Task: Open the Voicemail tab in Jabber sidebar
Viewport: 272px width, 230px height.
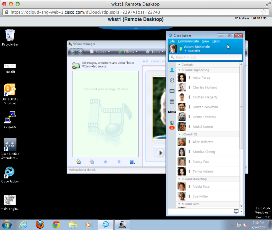Action: (172, 91)
